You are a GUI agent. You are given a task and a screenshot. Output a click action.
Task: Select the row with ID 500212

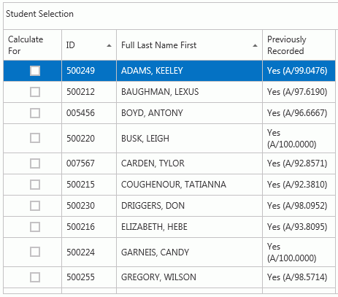(x=169, y=92)
